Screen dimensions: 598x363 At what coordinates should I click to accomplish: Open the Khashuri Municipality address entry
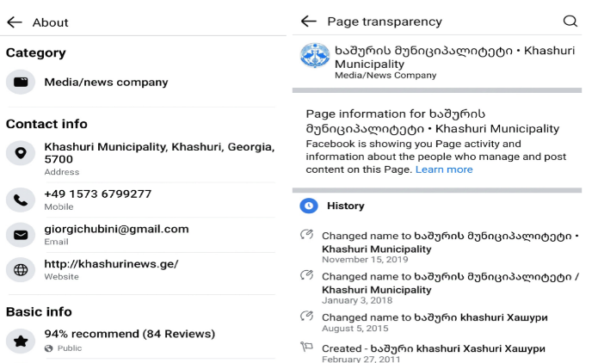[x=159, y=153]
